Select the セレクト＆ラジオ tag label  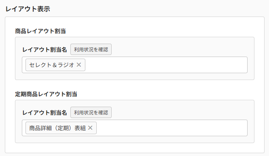pos(52,65)
